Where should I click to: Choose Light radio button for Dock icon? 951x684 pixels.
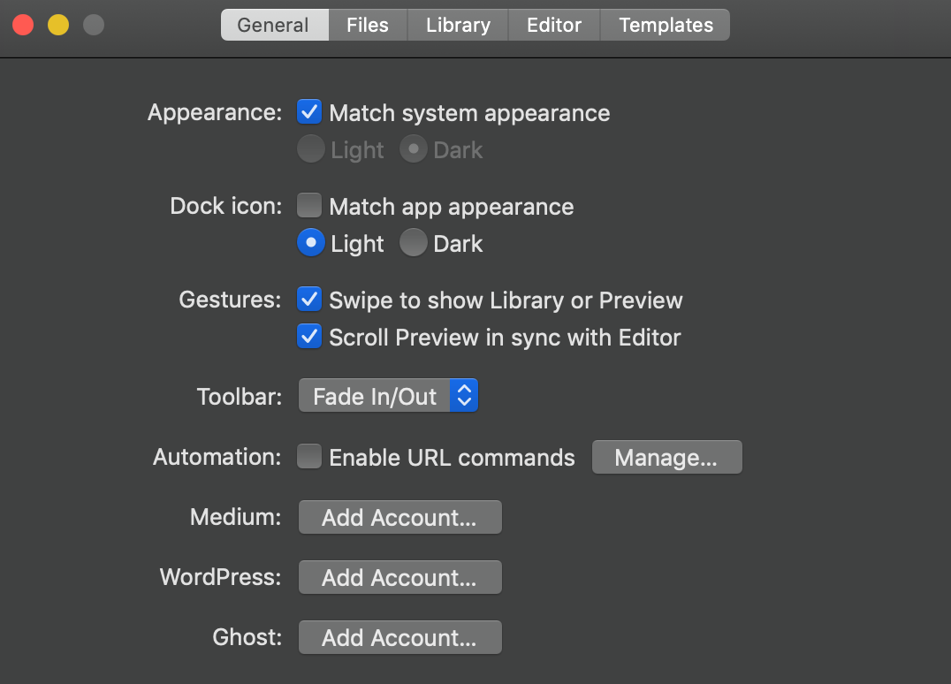pyautogui.click(x=311, y=243)
